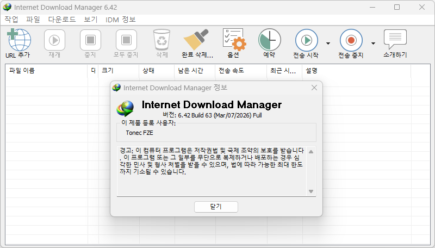Image resolution: width=435 pixels, height=248 pixels.
Task: Click the 재개 resume play icon
Action: (55, 40)
